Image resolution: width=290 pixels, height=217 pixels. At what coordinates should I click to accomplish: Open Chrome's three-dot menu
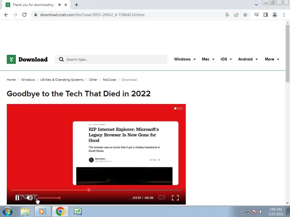click(284, 15)
